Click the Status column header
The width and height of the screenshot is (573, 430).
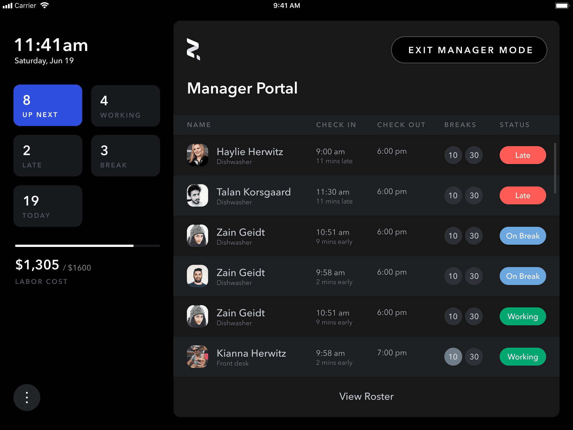click(x=515, y=125)
